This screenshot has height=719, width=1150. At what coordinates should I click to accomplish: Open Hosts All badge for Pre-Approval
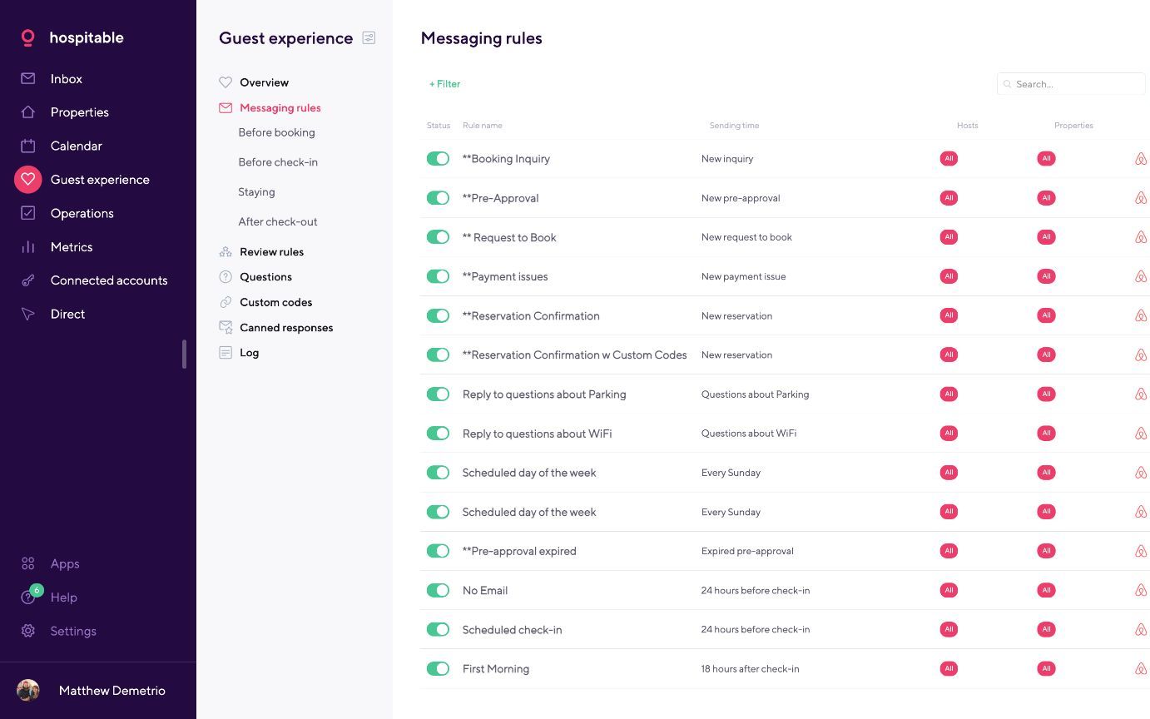coord(948,198)
